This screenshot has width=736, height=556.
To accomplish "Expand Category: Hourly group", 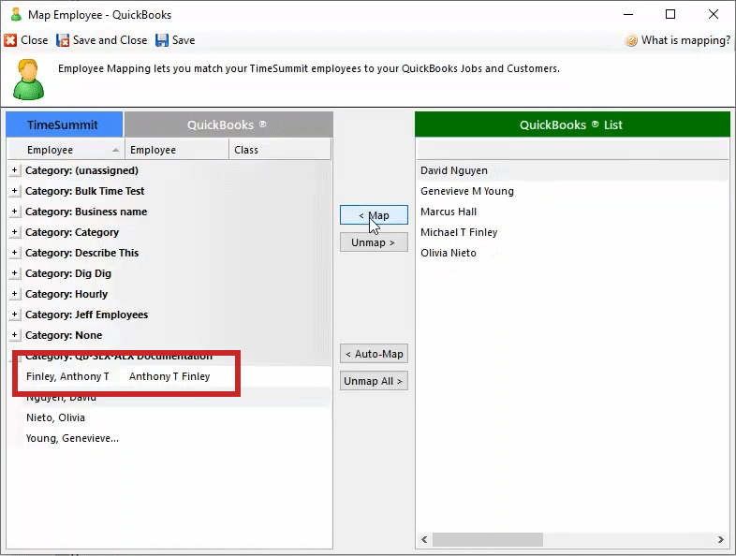I will point(15,294).
